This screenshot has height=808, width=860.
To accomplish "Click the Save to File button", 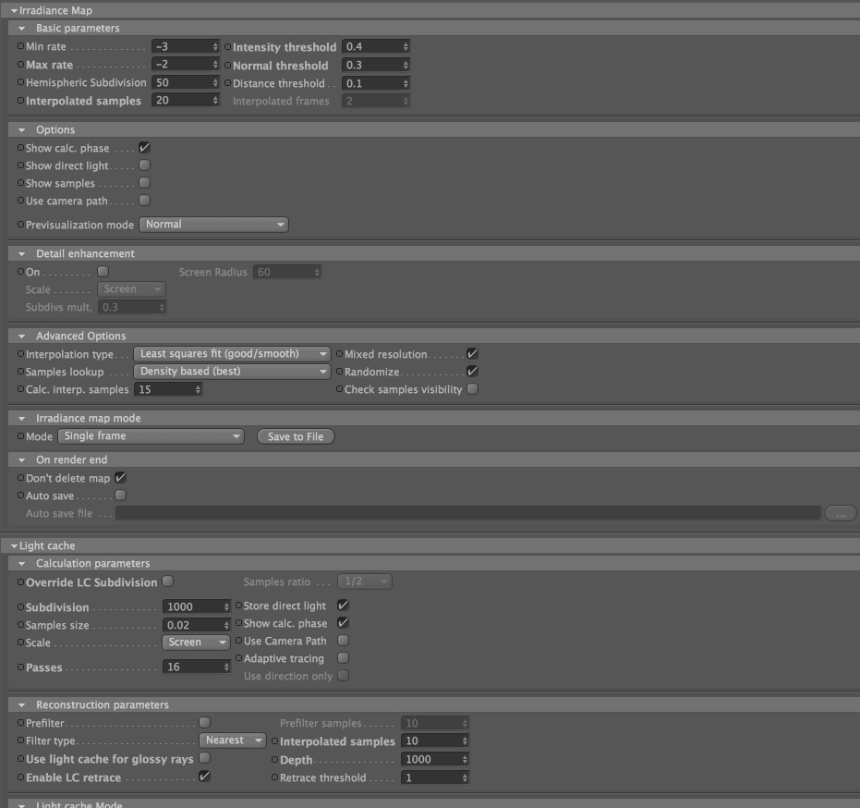I will (x=296, y=436).
